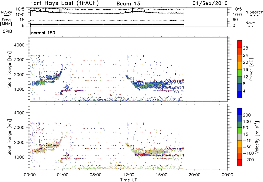The image size is (263, 182).
Task: Click the 'N.Search' legend label
Action: (254, 12)
